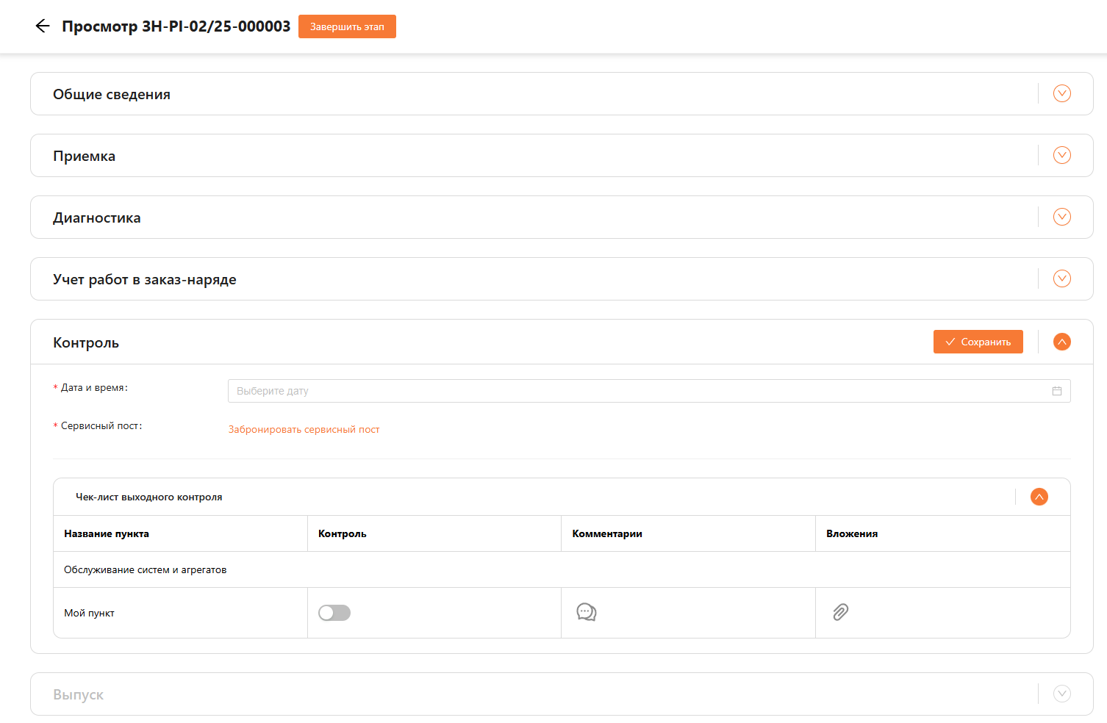Click calendar icon in date field
Viewport: 1107px width, 723px height.
point(1056,391)
